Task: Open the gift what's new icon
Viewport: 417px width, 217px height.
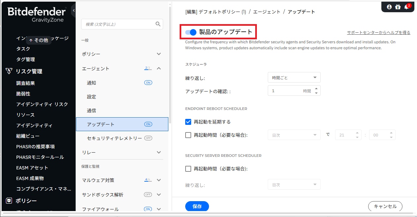Action: coord(398,7)
